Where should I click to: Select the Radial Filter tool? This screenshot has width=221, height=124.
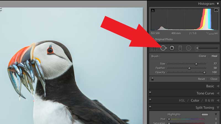tap(189, 48)
